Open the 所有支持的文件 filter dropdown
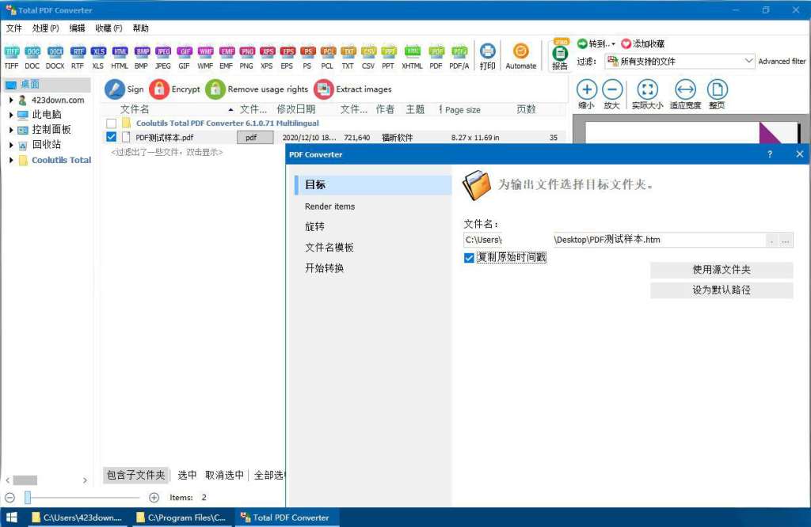The image size is (811, 527). (748, 60)
